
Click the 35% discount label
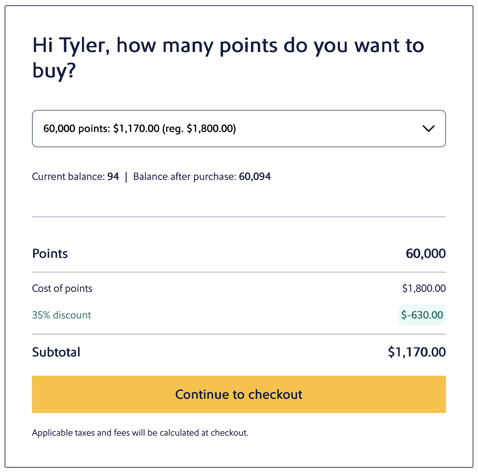(x=61, y=315)
